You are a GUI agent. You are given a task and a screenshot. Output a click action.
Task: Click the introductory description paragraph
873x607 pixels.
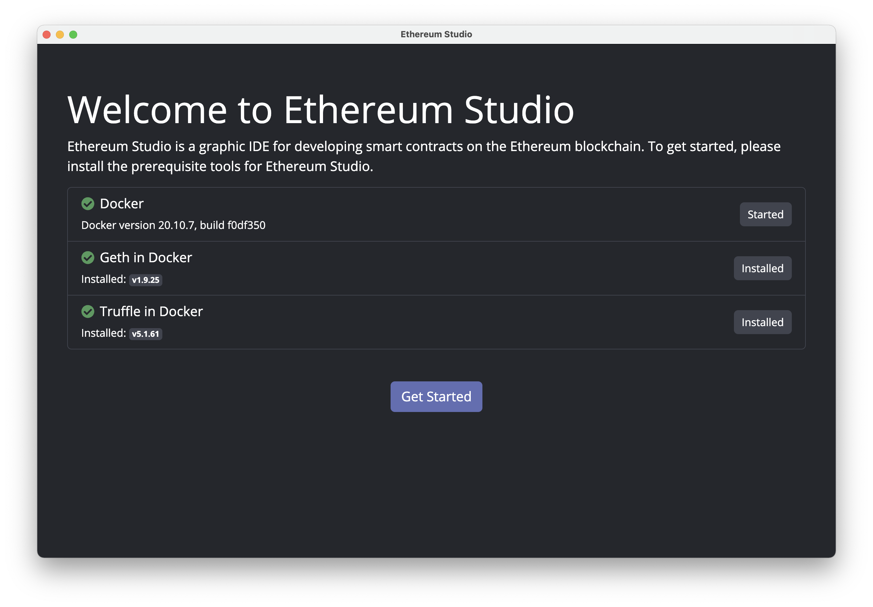423,156
